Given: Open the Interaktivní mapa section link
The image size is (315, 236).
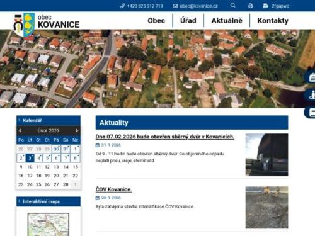Looking at the screenshot, I should coord(42,201).
